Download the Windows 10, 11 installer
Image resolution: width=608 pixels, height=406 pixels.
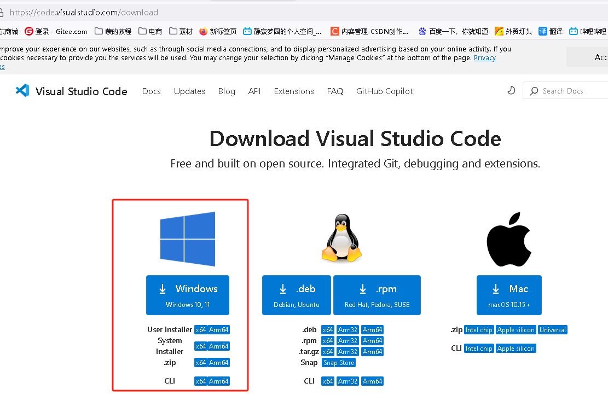coord(188,295)
